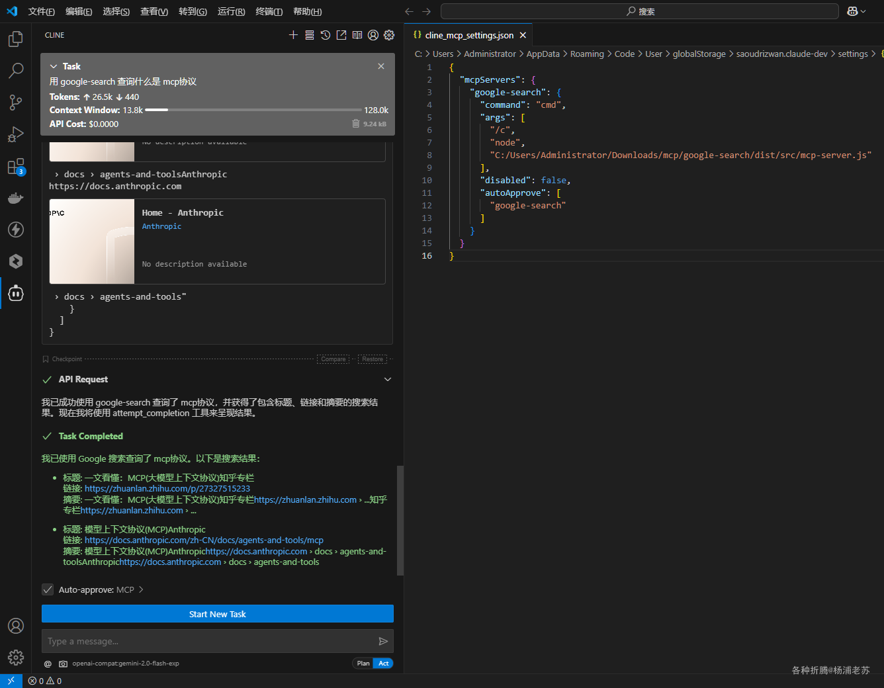Screen dimensions: 884x688
Task: Expand the Auto-approve MCP options arrow
Action: point(141,589)
